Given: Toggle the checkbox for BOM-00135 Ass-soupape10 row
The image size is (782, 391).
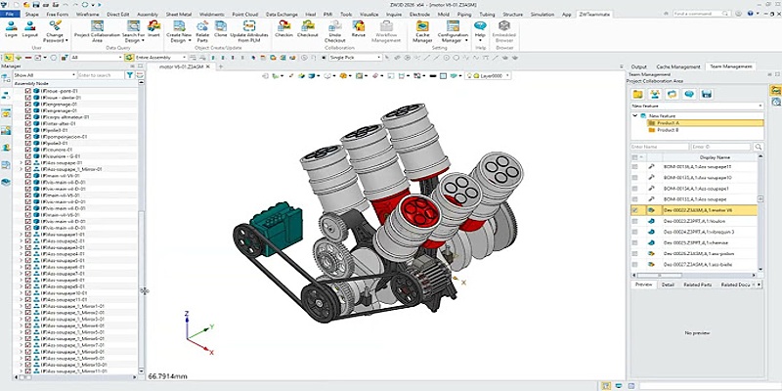Looking at the screenshot, I should tap(634, 178).
